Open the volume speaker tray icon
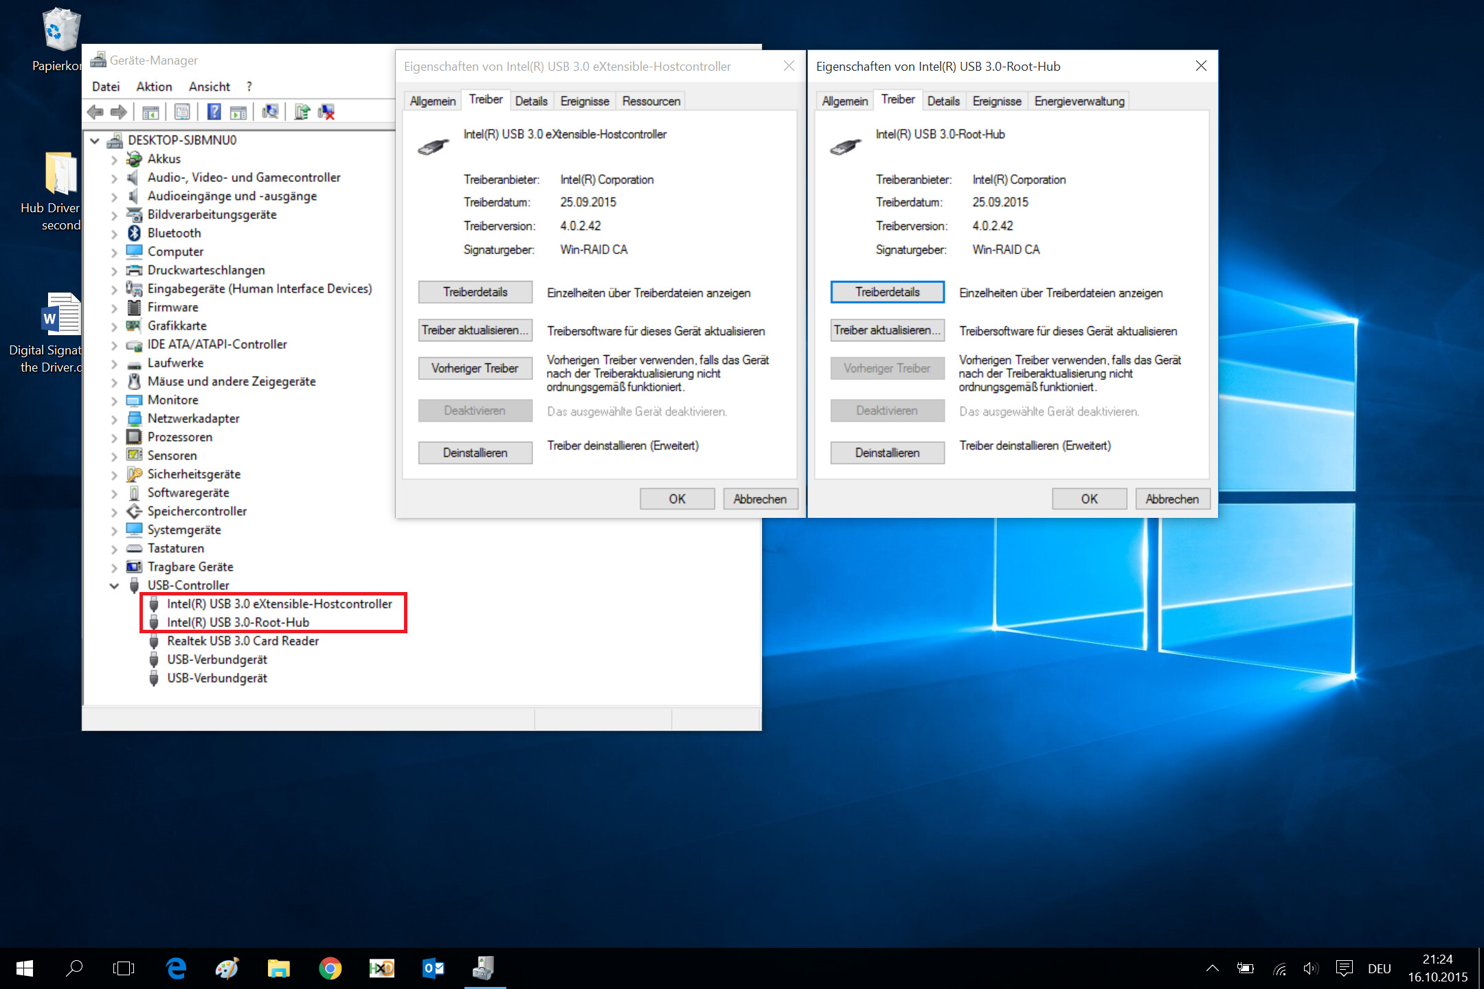The height and width of the screenshot is (989, 1484). click(1310, 968)
